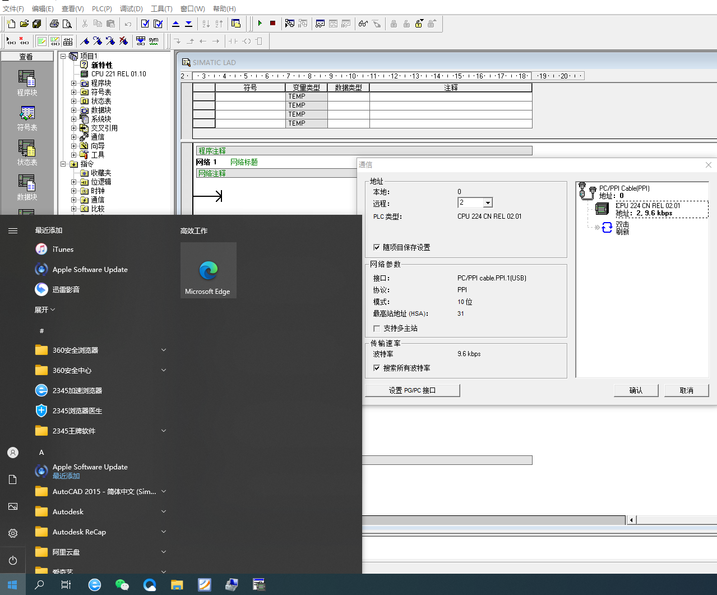
Task: Click the green RUN mode toolbar icon
Action: point(260,24)
